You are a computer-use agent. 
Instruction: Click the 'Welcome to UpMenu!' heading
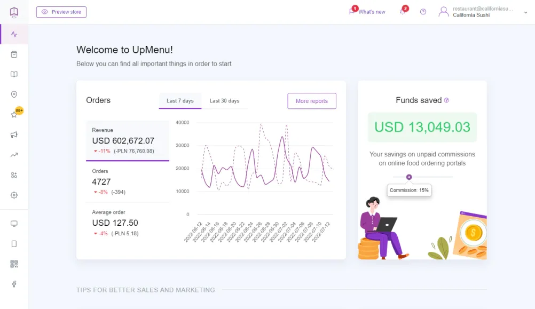[124, 50]
